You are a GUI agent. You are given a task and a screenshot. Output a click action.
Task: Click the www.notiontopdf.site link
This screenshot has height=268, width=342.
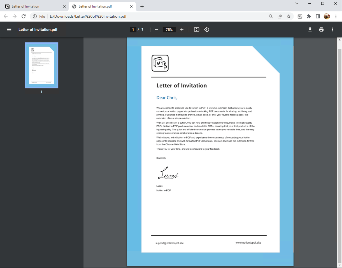coord(248,242)
